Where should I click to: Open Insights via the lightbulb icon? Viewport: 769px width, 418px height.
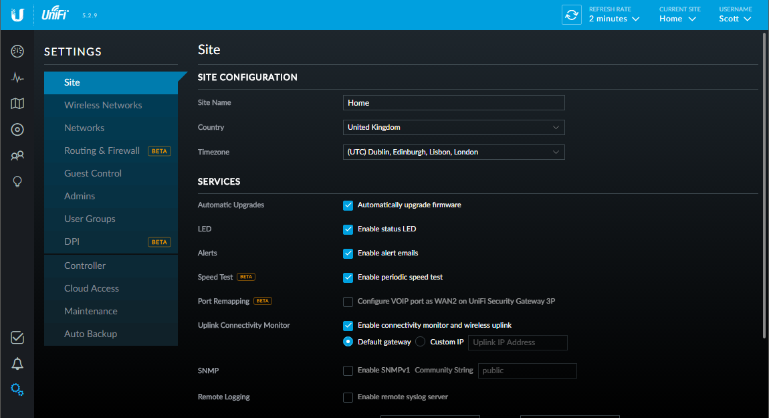[x=17, y=181]
